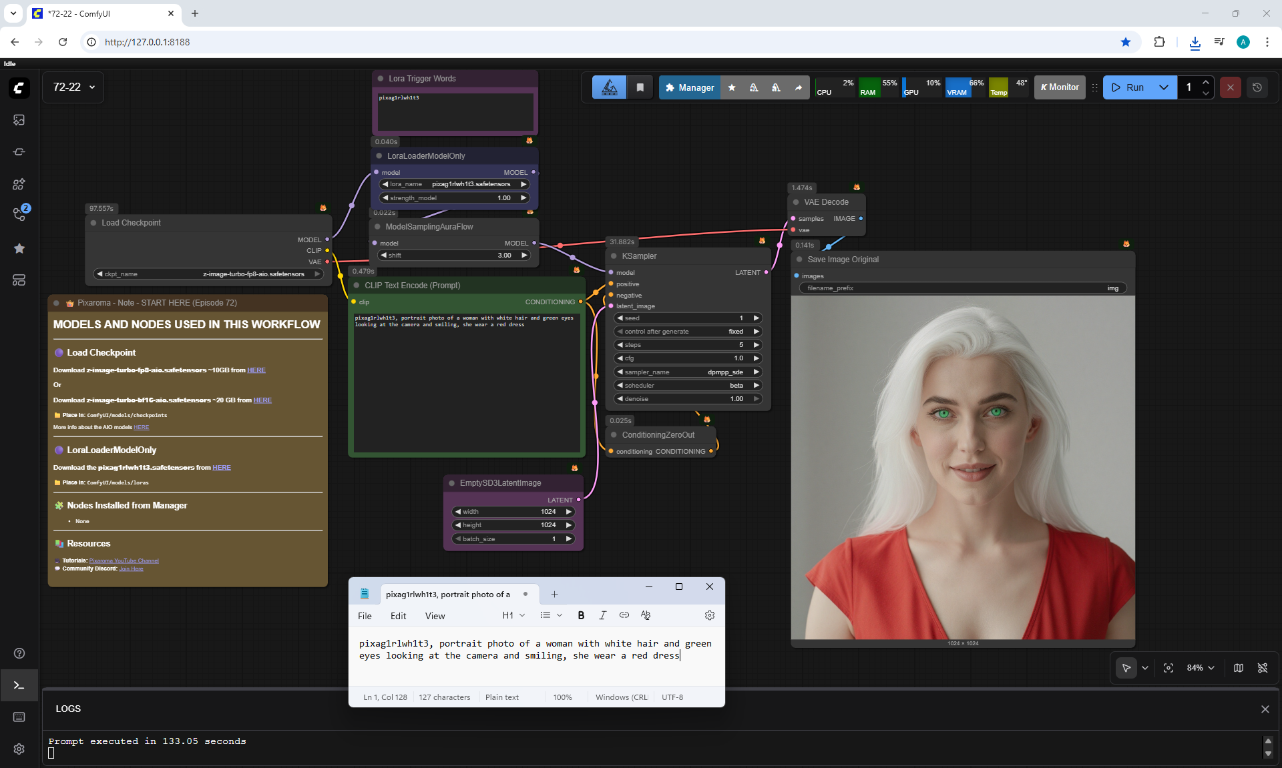Open the Edit menu in Notepad

[x=398, y=616]
